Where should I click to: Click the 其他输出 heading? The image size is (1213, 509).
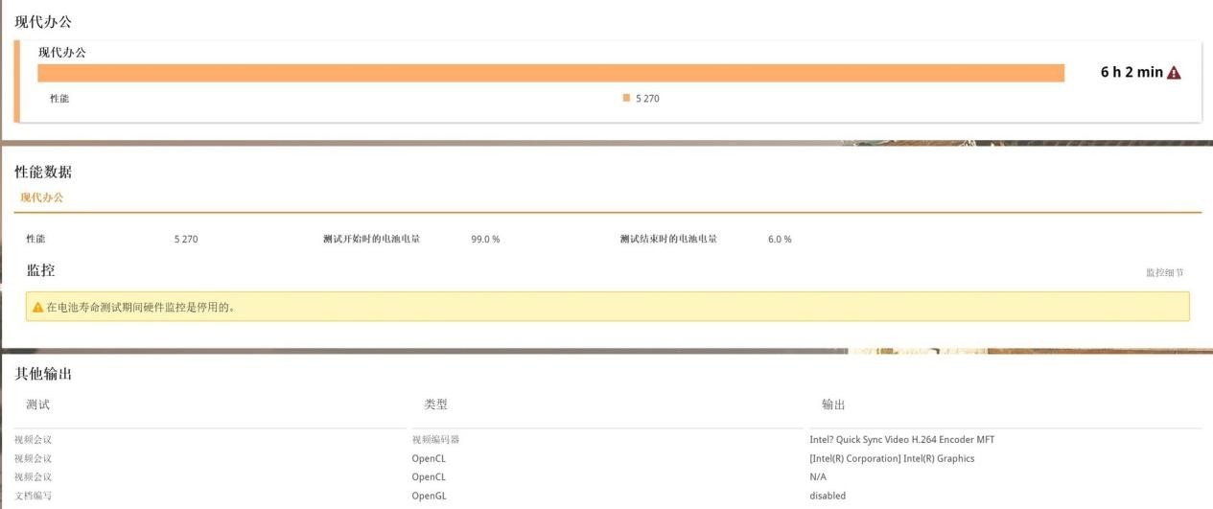point(43,374)
